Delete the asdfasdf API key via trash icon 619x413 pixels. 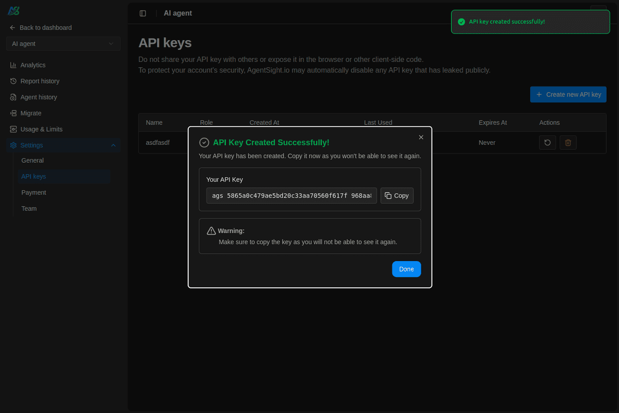point(568,143)
